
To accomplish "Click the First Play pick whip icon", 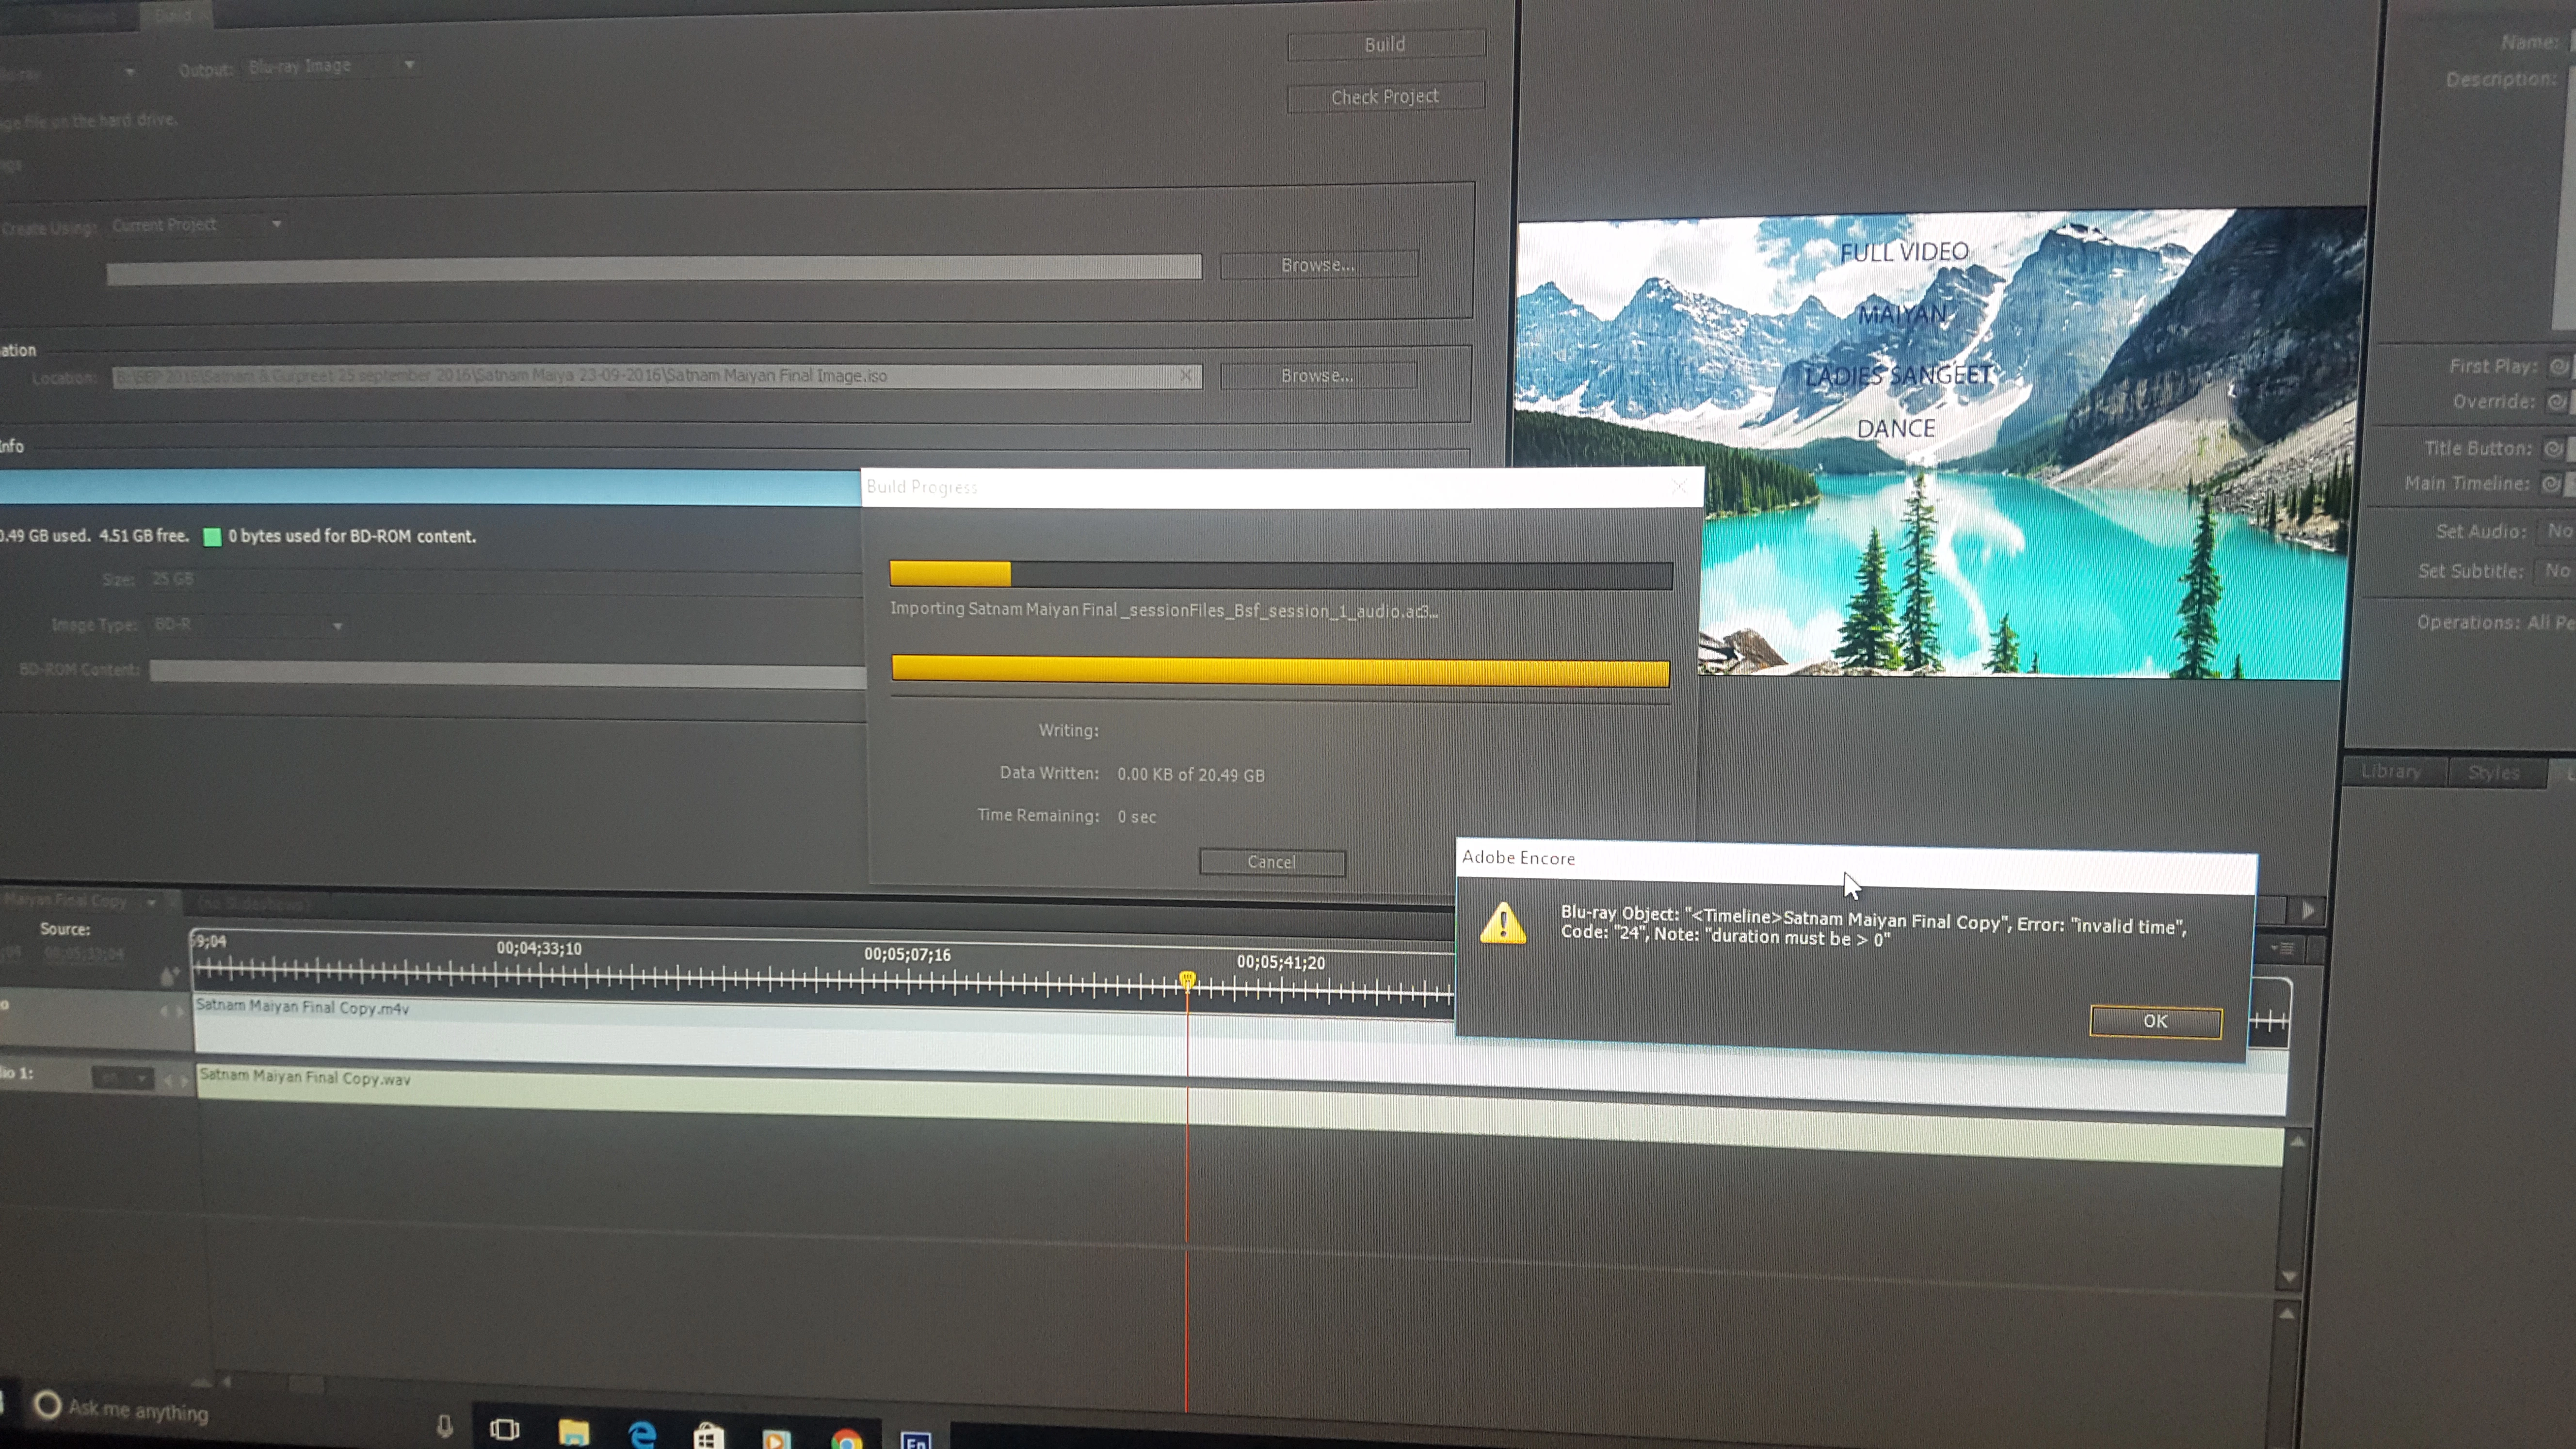I will [x=2558, y=366].
